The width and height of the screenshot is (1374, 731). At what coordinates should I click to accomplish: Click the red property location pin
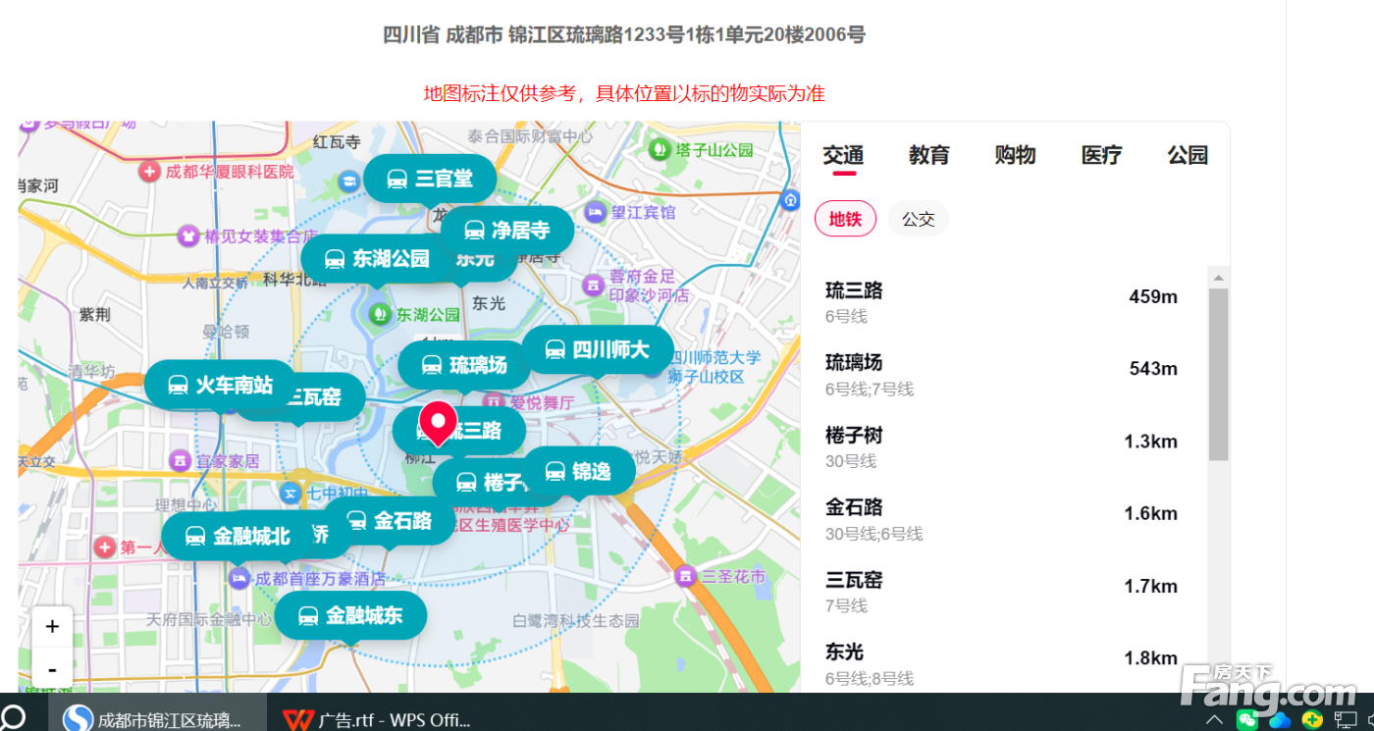(x=438, y=423)
